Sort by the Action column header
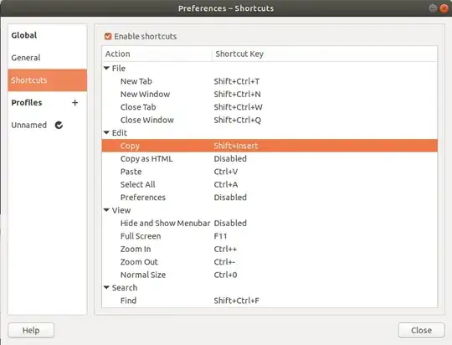 pos(157,54)
